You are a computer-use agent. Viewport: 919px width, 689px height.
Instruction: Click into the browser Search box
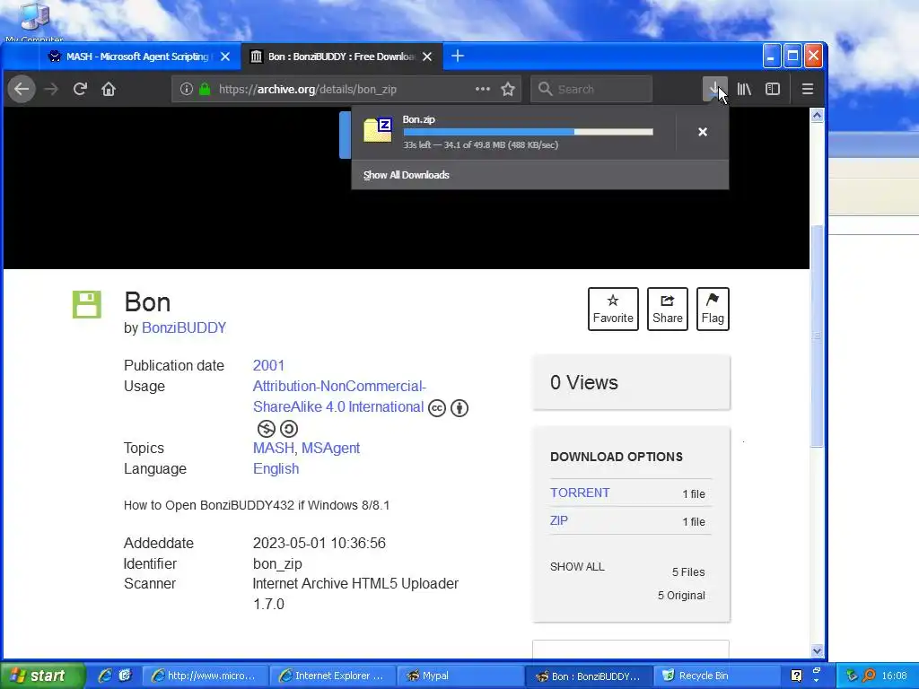coord(592,89)
